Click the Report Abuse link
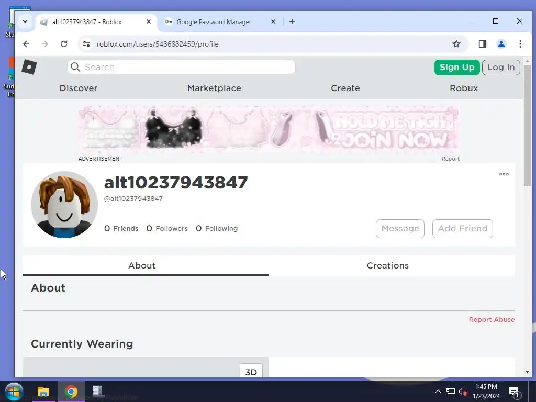 click(x=492, y=320)
